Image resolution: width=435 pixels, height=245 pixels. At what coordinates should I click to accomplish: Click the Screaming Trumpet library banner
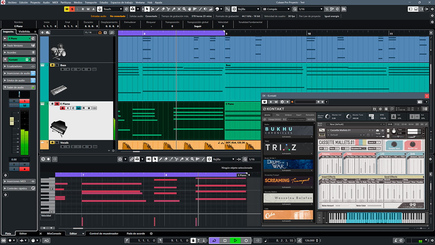tap(288, 180)
